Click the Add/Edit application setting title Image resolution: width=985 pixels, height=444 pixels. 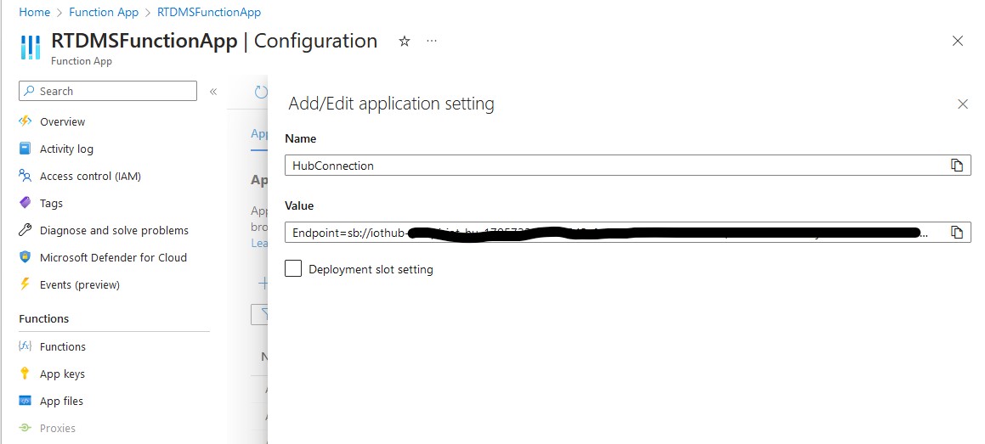391,104
